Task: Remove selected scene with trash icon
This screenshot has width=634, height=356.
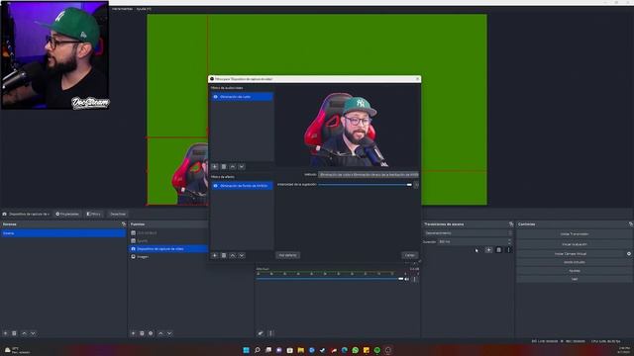Action: click(x=14, y=333)
